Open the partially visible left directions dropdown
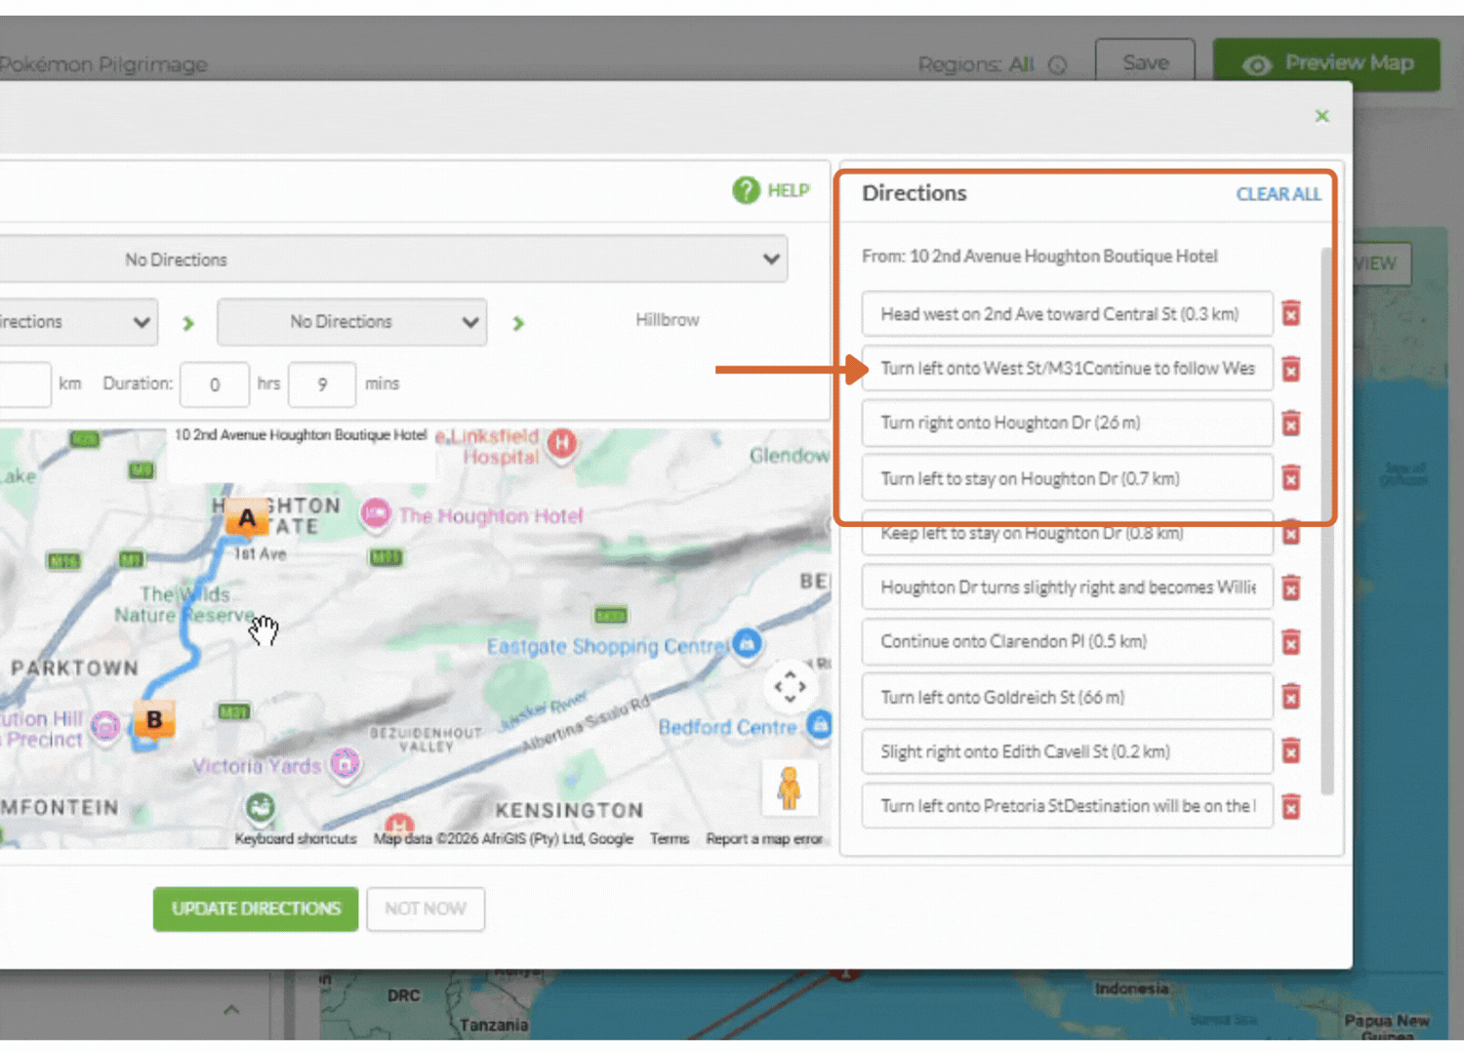 pos(78,322)
